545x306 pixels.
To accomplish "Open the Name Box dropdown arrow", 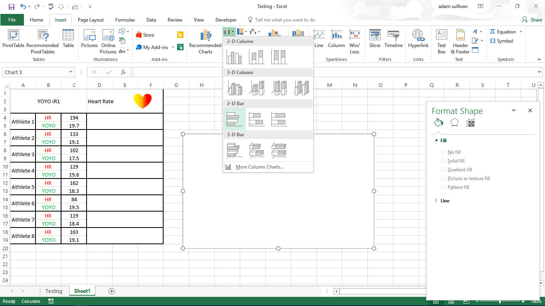I will pos(71,72).
